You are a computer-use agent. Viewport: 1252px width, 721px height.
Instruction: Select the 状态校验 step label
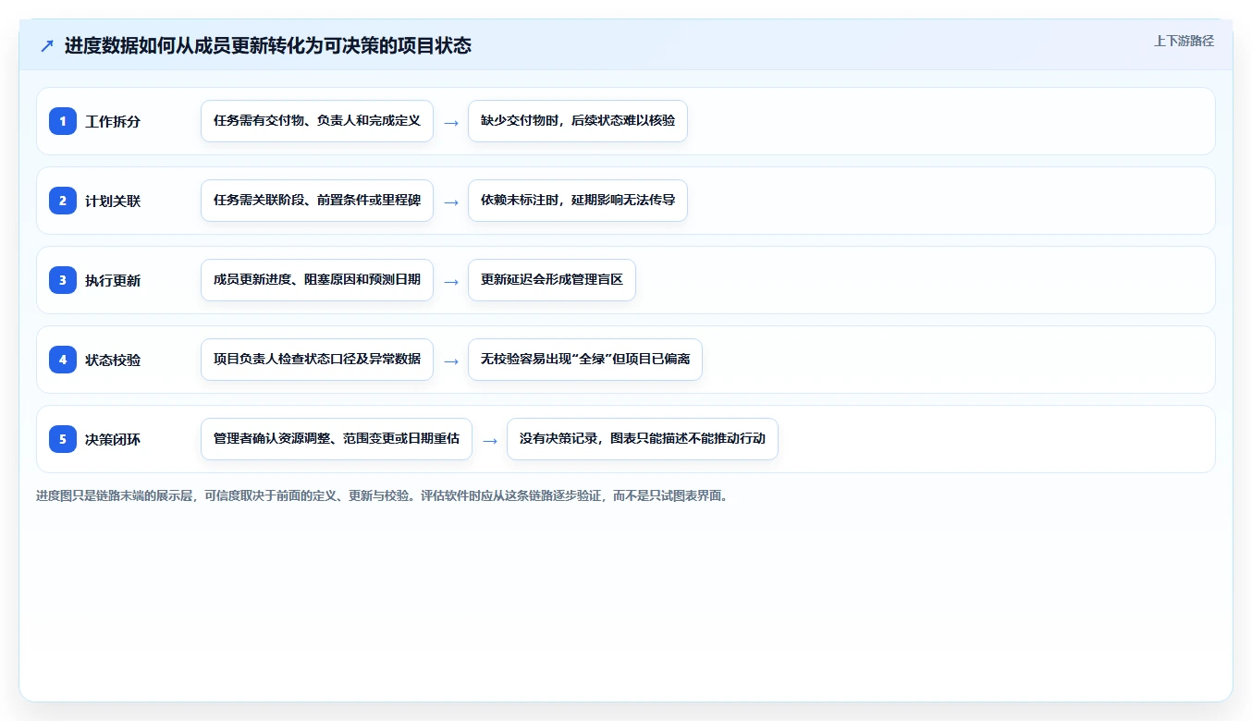tap(113, 360)
